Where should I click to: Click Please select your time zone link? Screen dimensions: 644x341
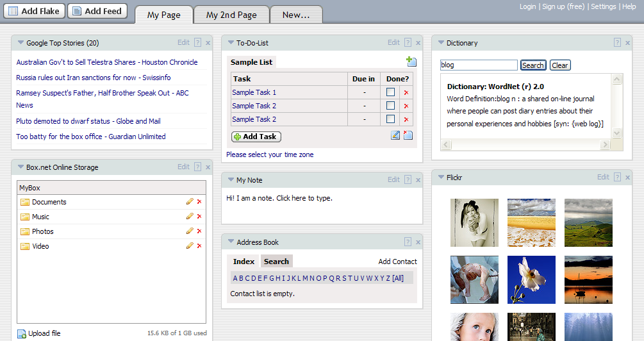click(270, 154)
